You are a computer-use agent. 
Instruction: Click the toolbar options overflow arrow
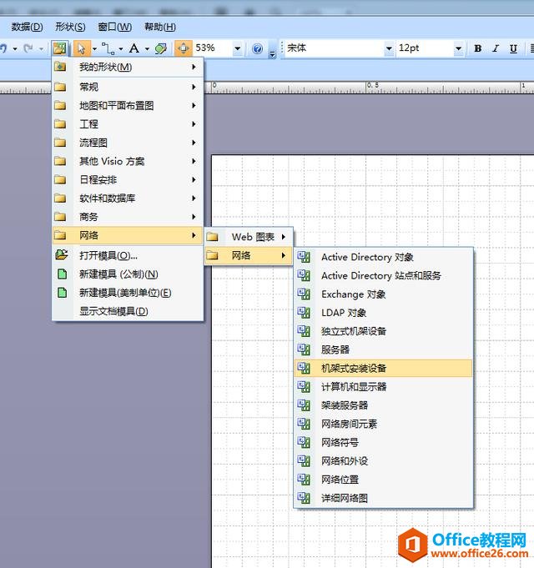[272, 54]
